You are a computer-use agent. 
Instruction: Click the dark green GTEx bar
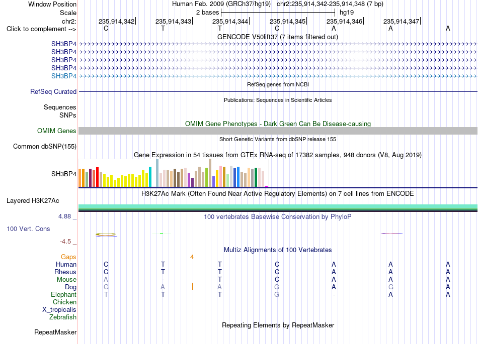click(x=256, y=177)
